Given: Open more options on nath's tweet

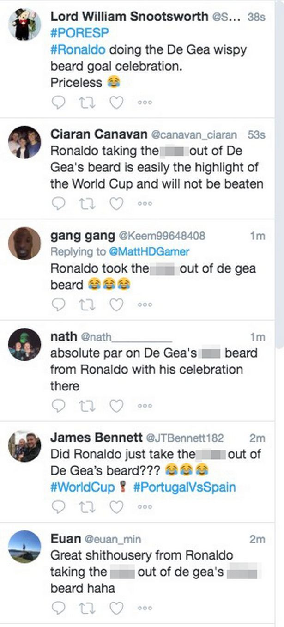Looking at the screenshot, I should pos(145,406).
